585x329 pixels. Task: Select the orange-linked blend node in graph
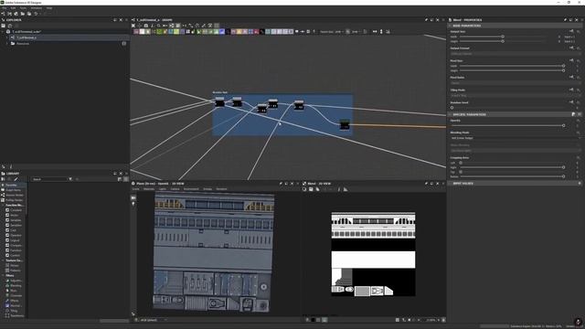point(345,124)
